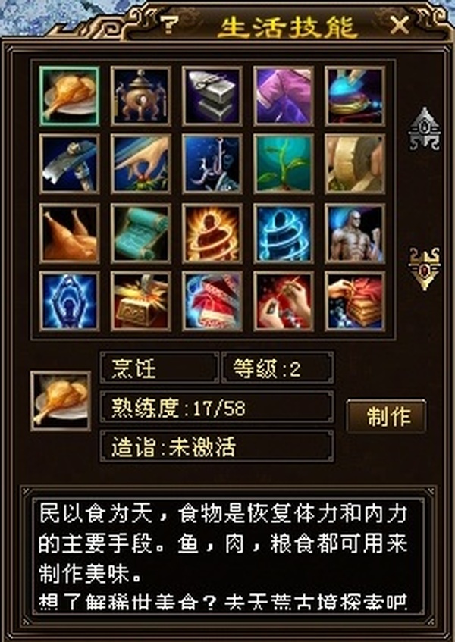Close the 生活技能 life skills window
The image size is (455, 642).
point(400,26)
